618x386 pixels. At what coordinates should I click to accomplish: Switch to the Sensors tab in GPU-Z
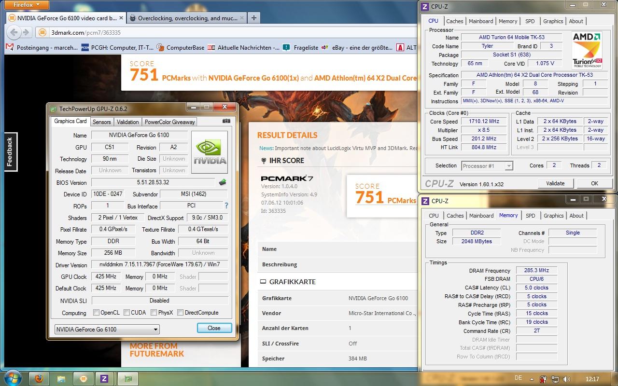click(101, 122)
